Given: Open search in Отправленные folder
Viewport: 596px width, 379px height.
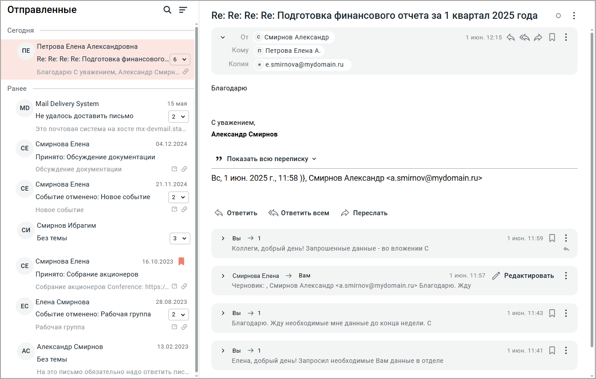Looking at the screenshot, I should click(x=167, y=10).
